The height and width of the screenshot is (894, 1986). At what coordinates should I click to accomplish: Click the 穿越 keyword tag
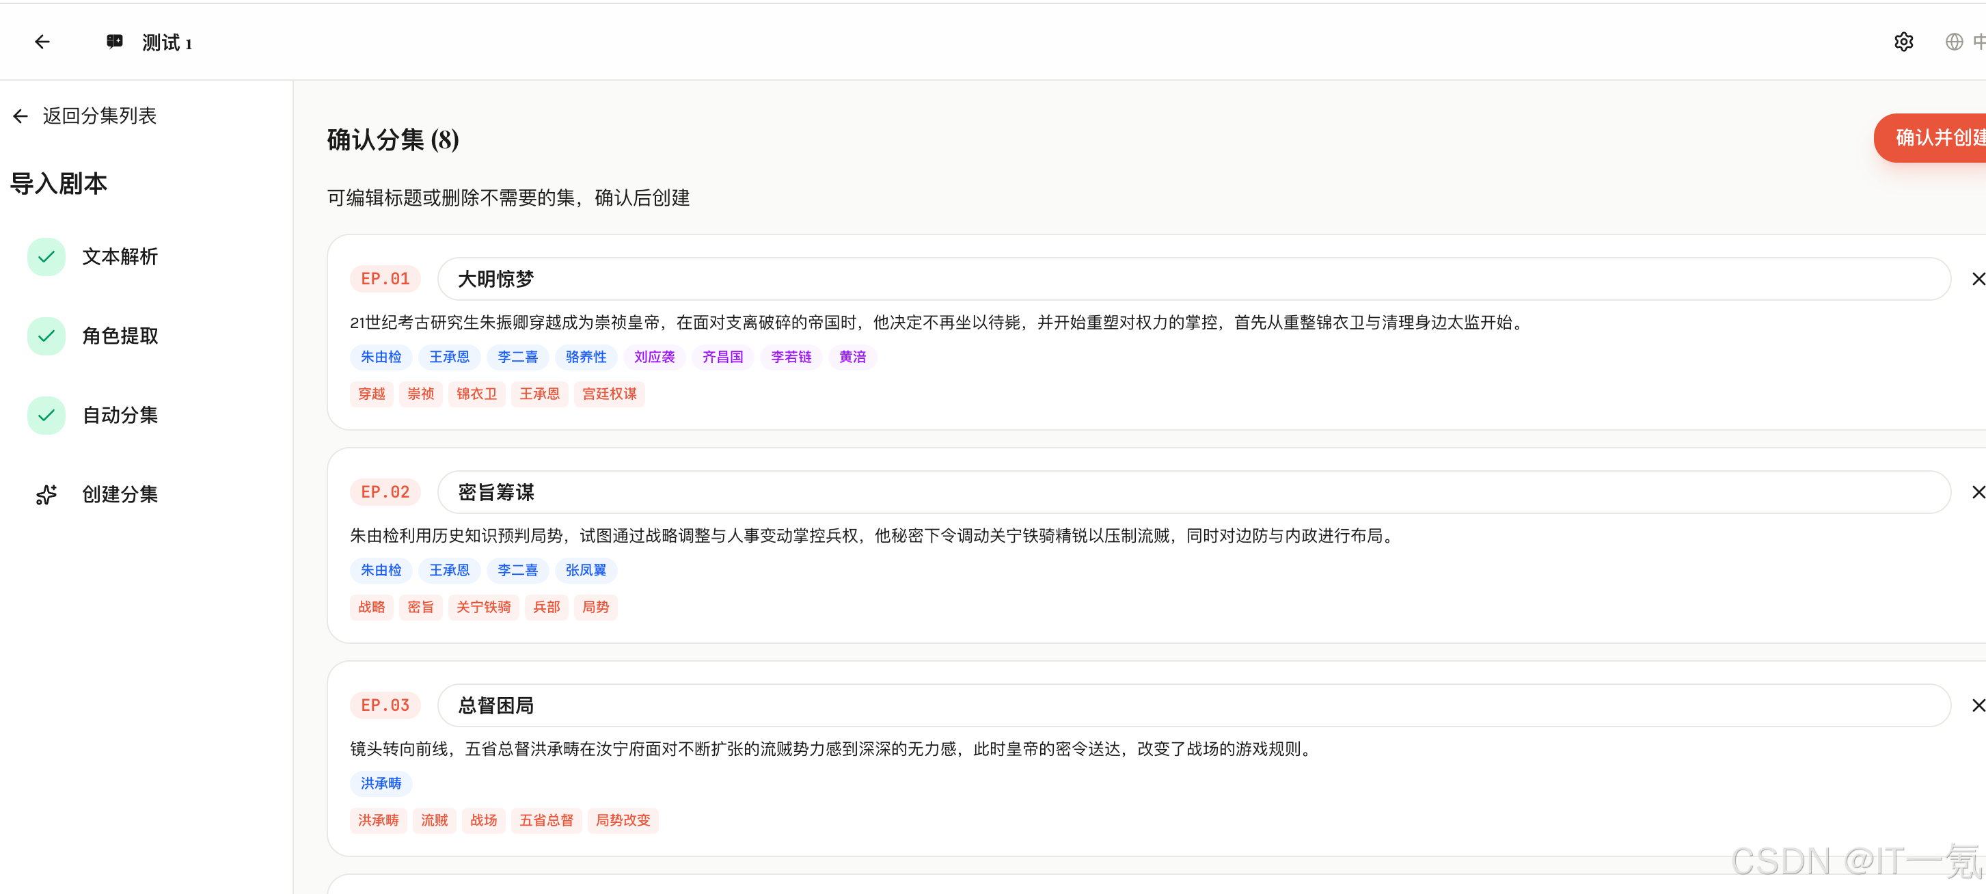click(372, 394)
